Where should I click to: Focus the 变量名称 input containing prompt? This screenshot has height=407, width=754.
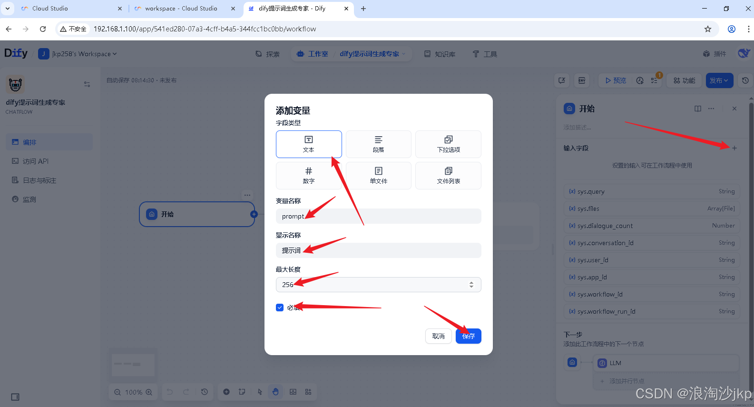(x=379, y=216)
